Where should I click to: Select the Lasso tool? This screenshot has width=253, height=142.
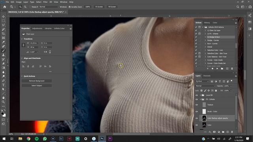[3, 25]
